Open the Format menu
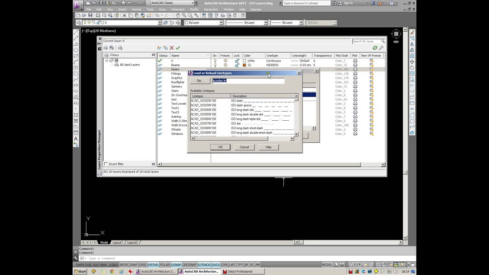 coord(136,10)
